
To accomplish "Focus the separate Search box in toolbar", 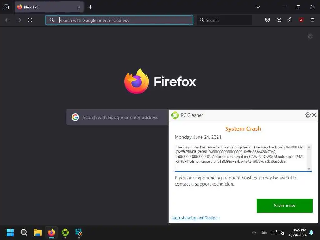I will (225, 20).
